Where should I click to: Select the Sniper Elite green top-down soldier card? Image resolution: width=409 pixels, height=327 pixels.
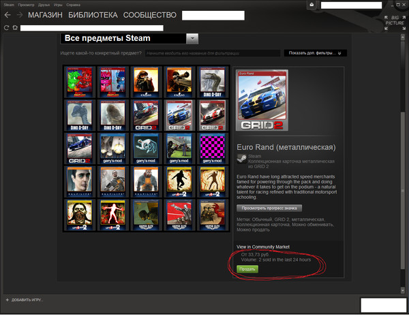[146, 215]
